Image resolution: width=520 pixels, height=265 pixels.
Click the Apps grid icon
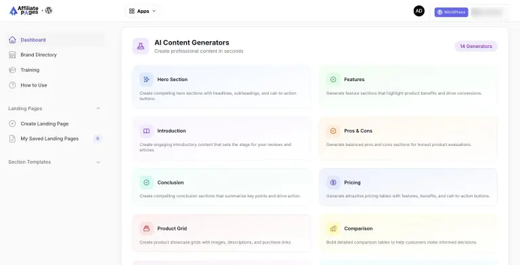click(x=131, y=11)
